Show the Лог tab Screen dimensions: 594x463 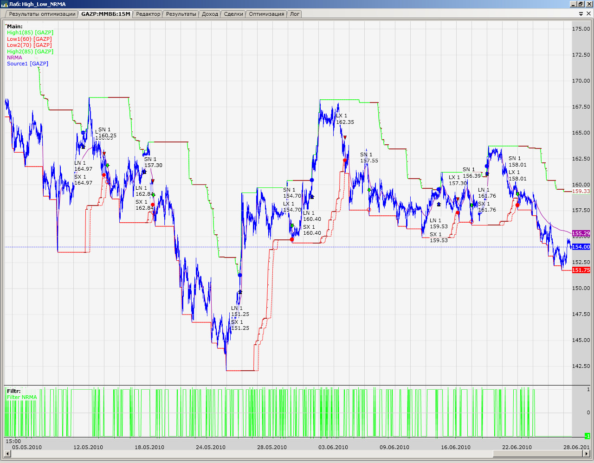[x=295, y=14]
